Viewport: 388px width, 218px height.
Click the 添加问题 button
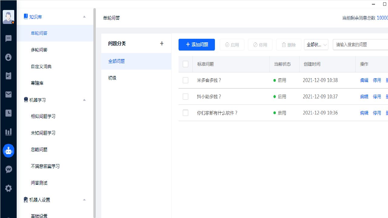pos(196,45)
